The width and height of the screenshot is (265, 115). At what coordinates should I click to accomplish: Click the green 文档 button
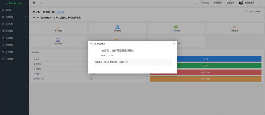coord(206,66)
